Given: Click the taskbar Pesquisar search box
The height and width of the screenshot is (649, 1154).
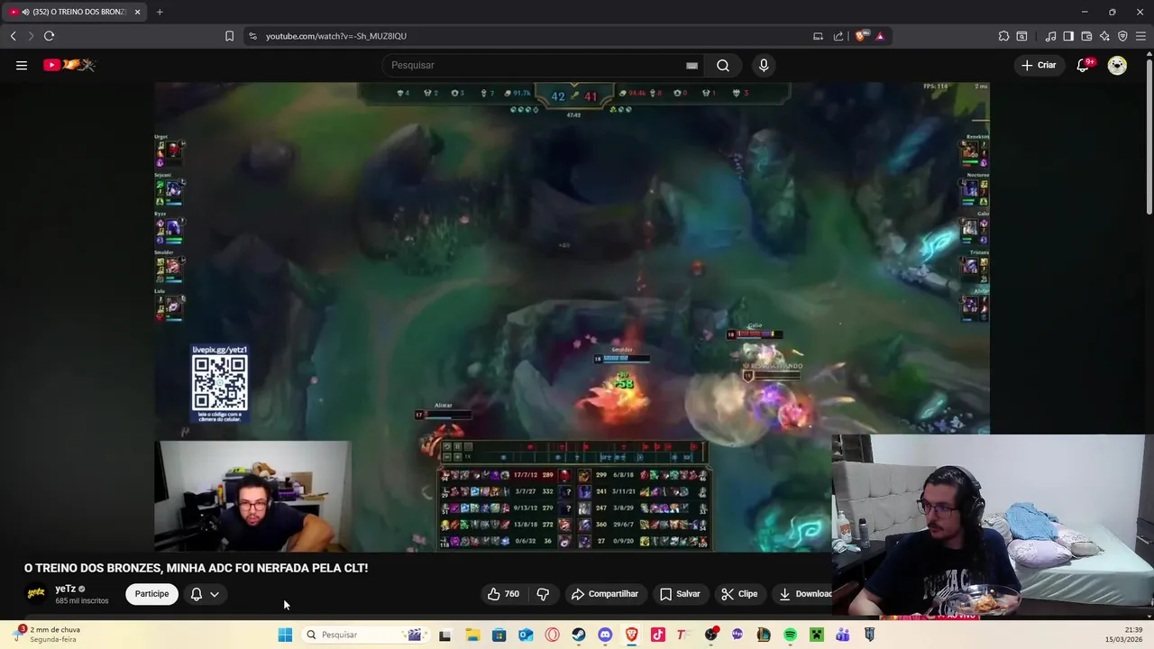Looking at the screenshot, I should (364, 635).
